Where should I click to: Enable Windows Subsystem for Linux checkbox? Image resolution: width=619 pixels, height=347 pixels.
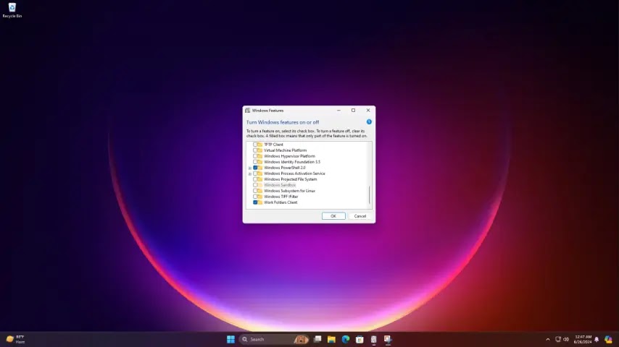coord(255,191)
